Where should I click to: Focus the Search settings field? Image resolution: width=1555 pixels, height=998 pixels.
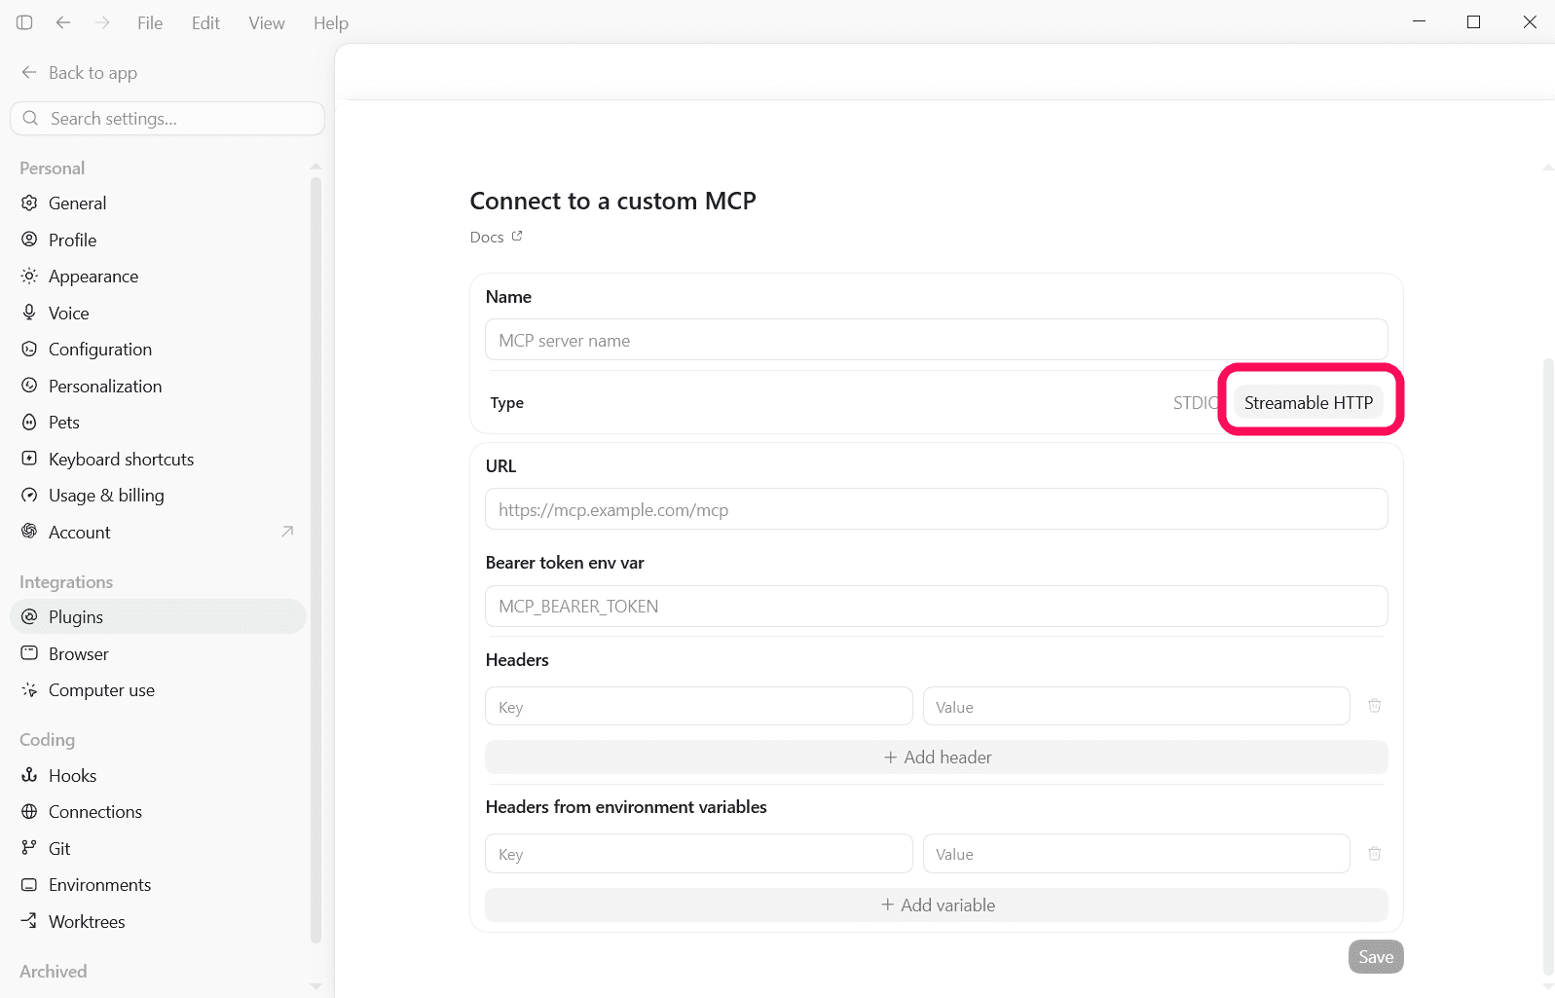click(x=167, y=119)
